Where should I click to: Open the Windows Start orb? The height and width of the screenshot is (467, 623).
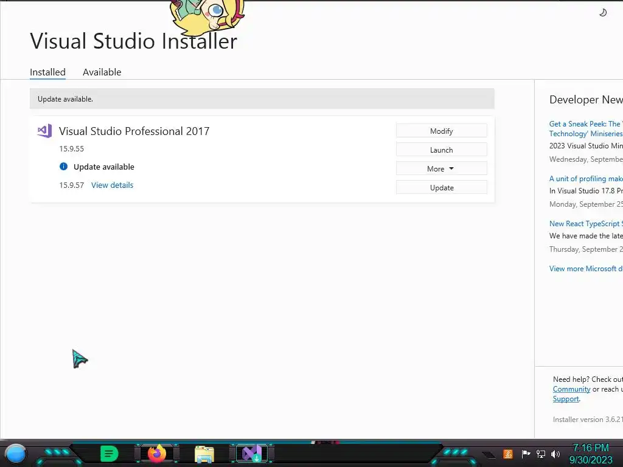click(x=16, y=454)
